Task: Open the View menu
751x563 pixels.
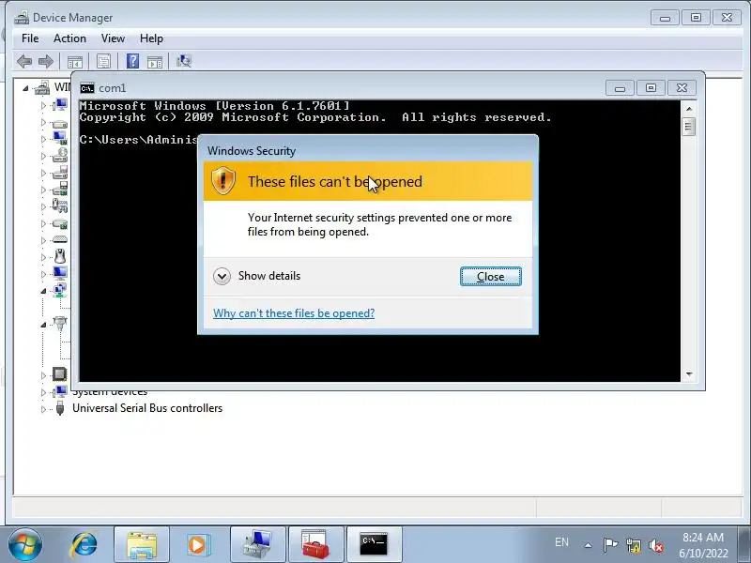Action: click(x=113, y=38)
